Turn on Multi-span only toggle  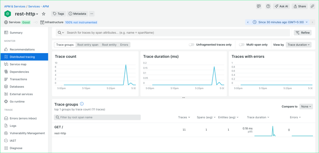242,45
